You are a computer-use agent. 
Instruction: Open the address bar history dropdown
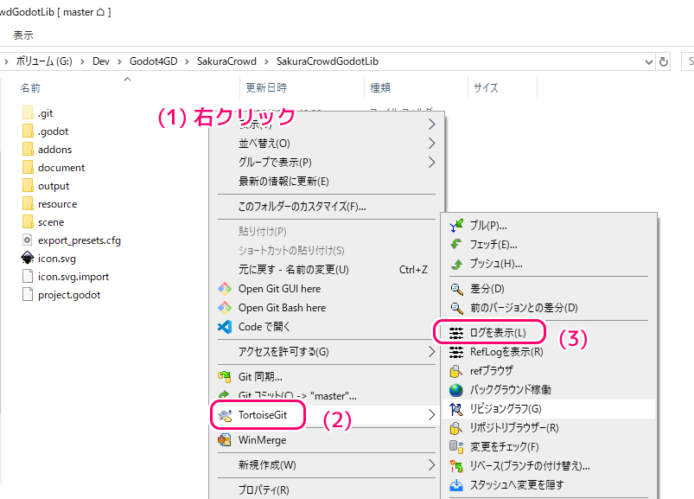coord(649,62)
